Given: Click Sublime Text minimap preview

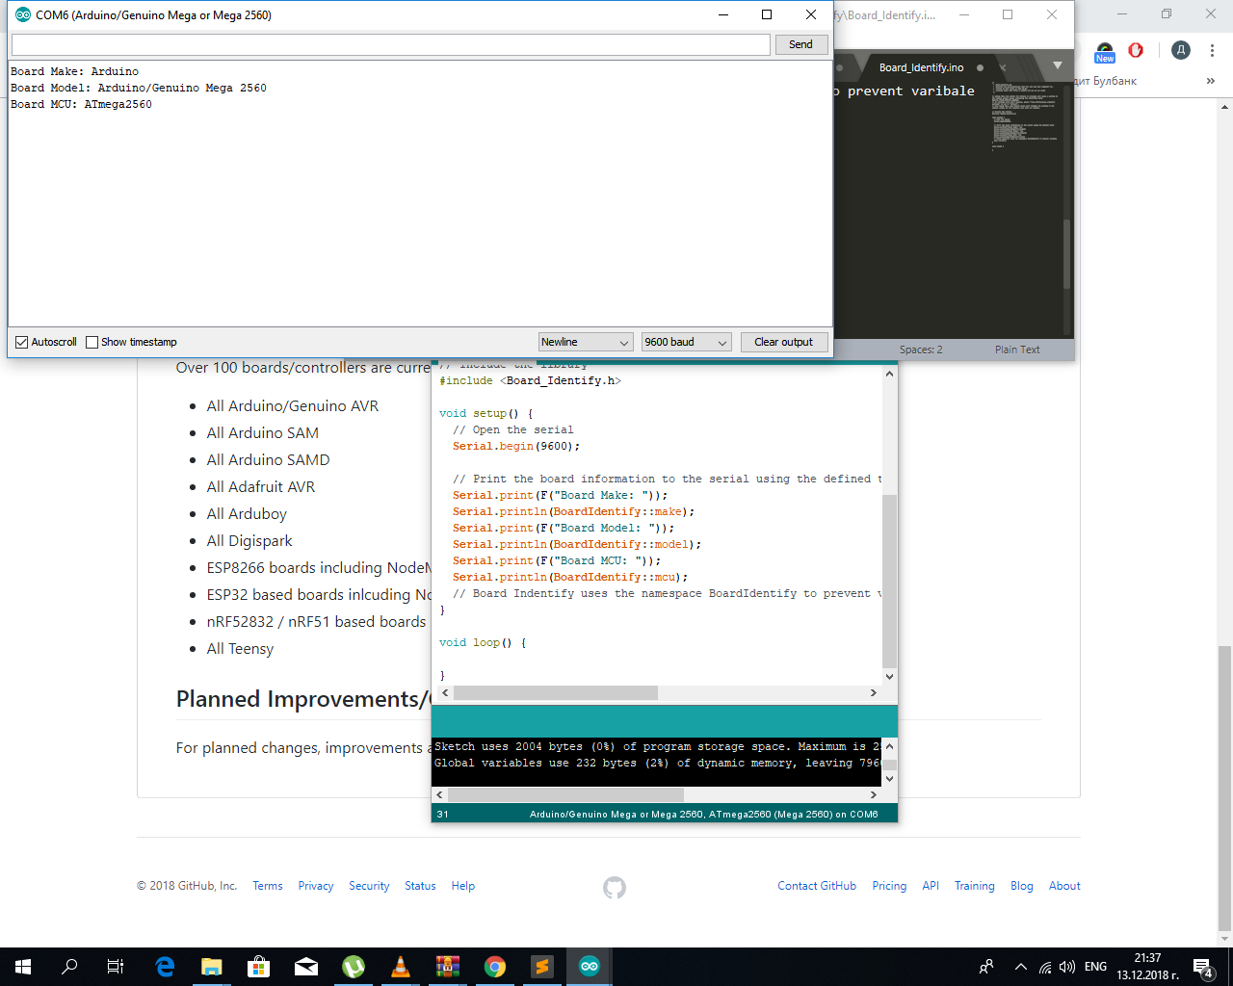Looking at the screenshot, I should point(1026,116).
